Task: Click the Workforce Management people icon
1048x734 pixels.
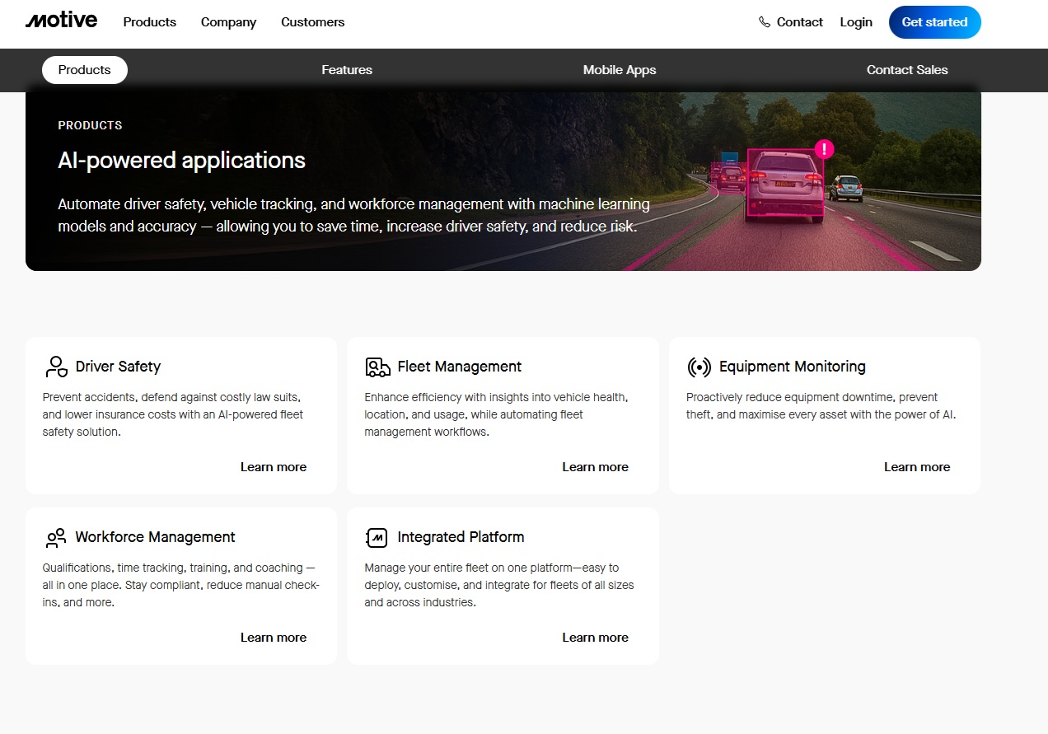Action: click(x=56, y=538)
